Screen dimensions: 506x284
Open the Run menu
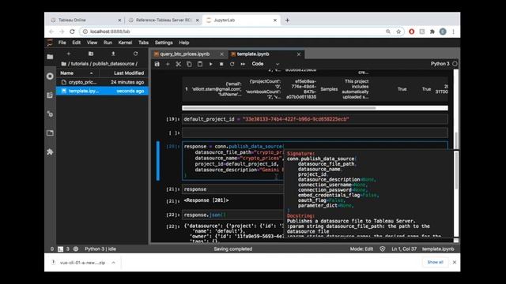(108, 43)
